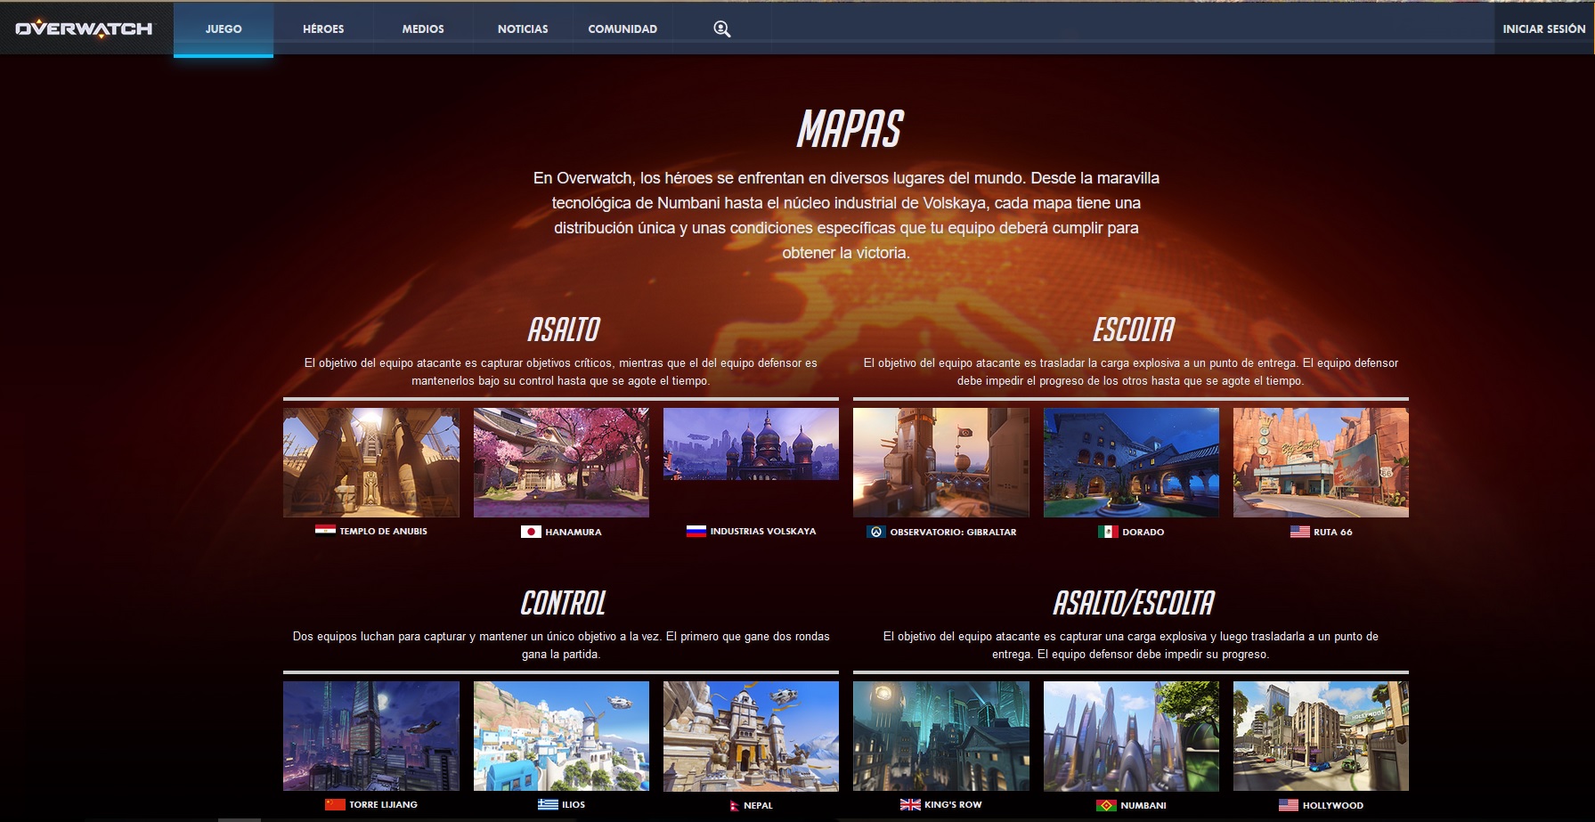The height and width of the screenshot is (822, 1595).
Task: Click the Mexico flag beside Dorado
Action: 1108,532
